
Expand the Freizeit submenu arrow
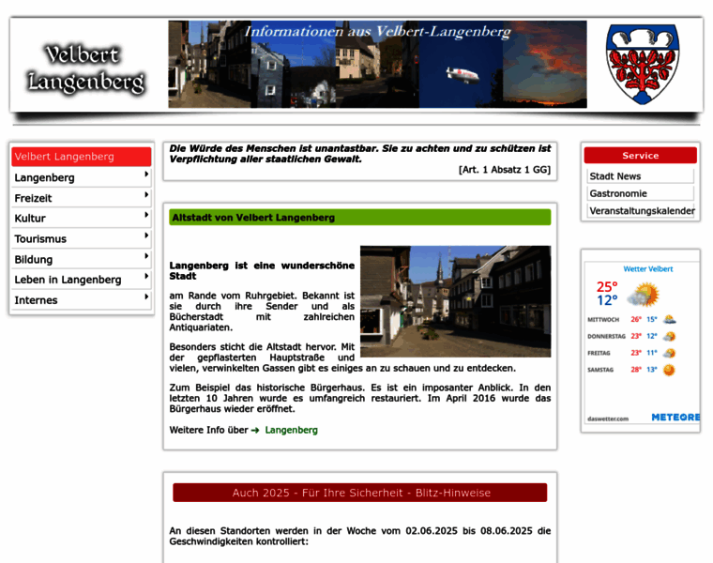pyautogui.click(x=146, y=194)
